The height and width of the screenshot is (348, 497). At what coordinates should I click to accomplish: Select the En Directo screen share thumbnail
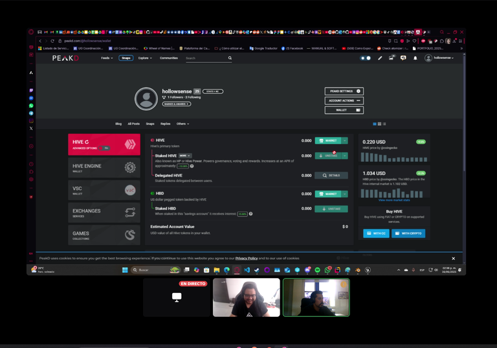coord(177,297)
